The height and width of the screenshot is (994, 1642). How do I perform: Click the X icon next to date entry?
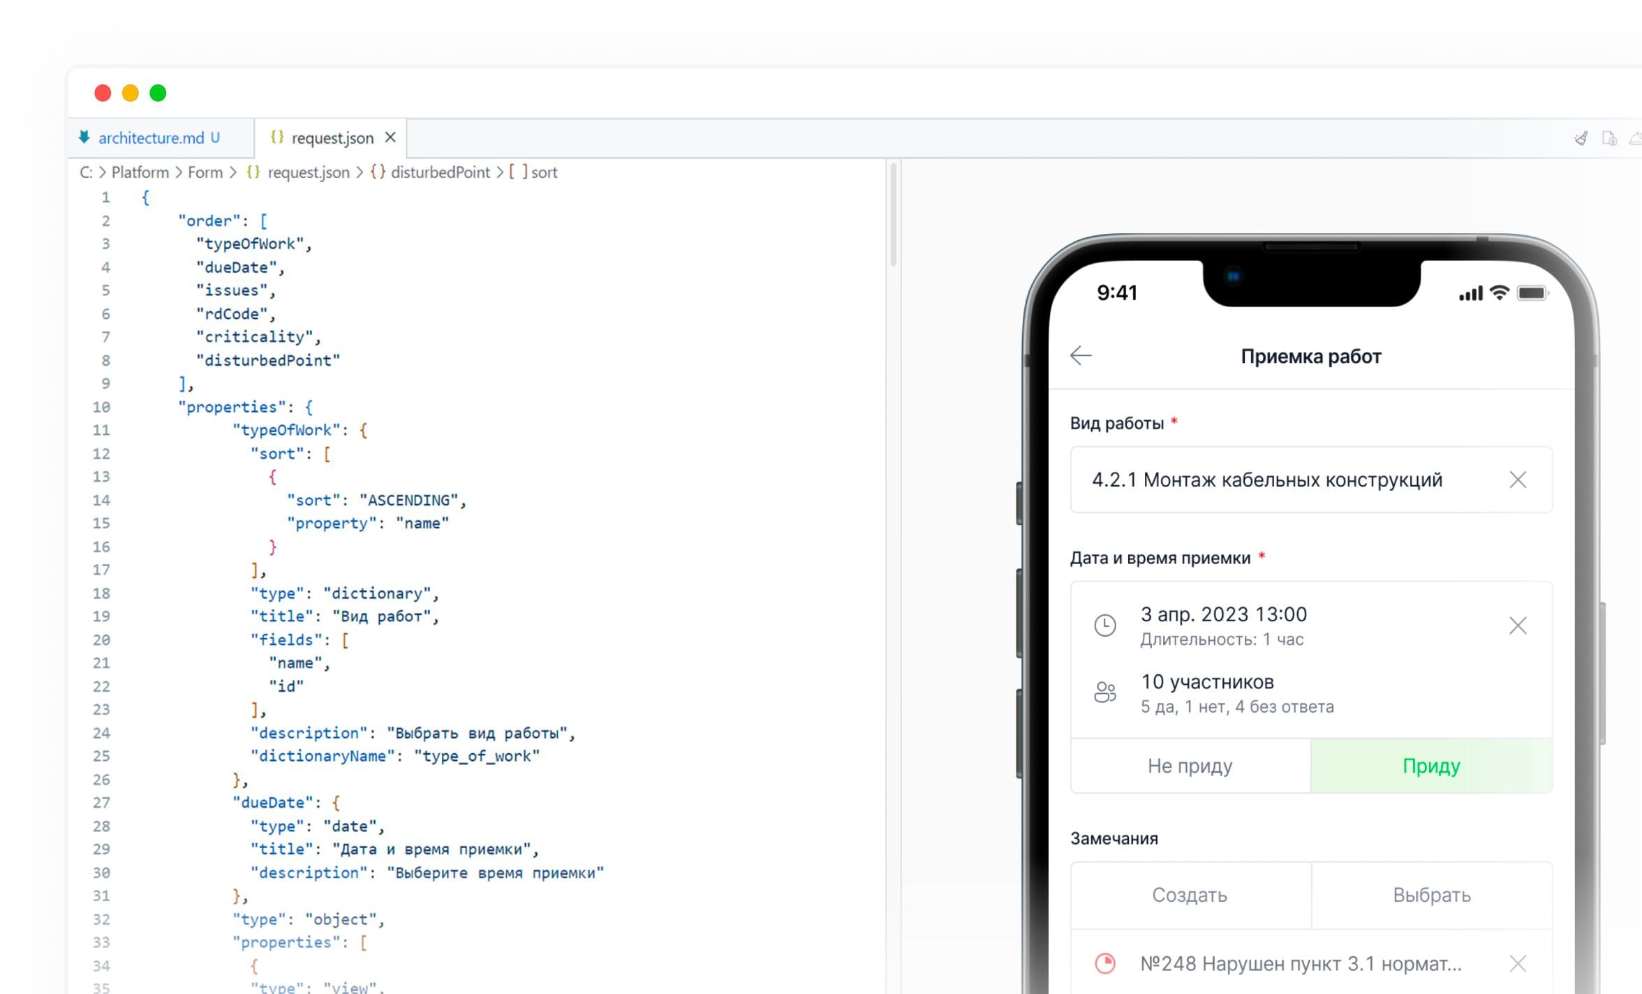point(1518,625)
